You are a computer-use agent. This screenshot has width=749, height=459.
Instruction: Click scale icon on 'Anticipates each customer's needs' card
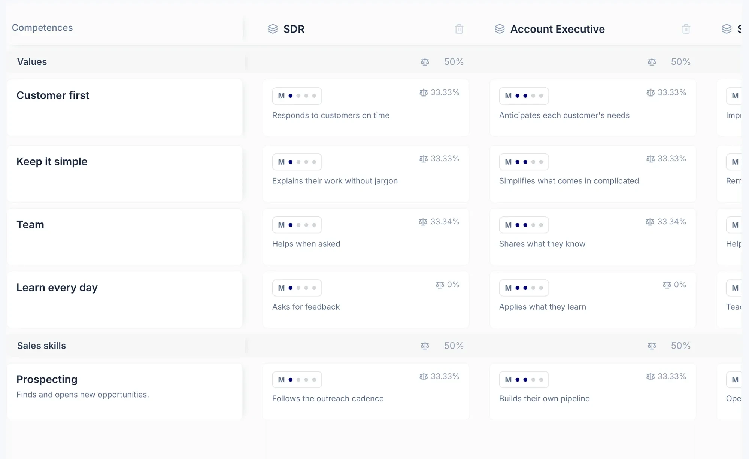tap(651, 92)
